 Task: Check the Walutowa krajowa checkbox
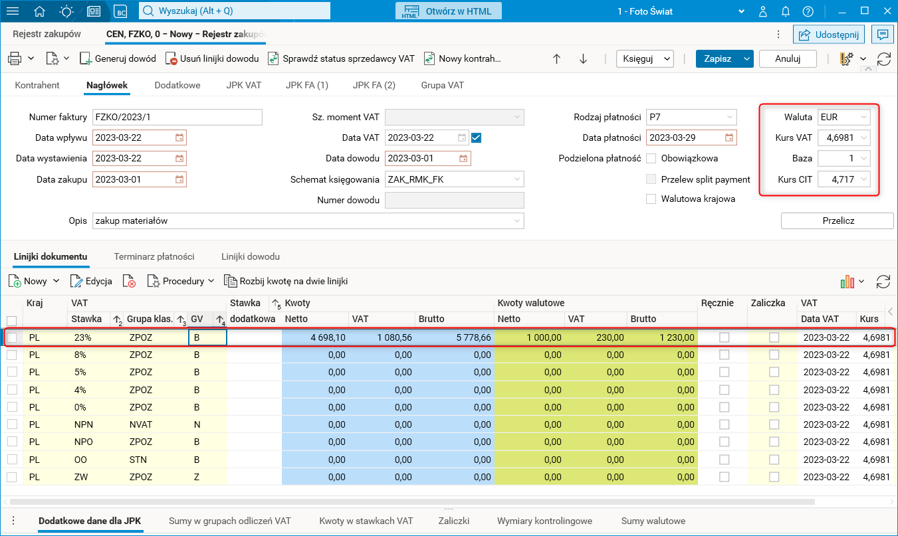(651, 199)
